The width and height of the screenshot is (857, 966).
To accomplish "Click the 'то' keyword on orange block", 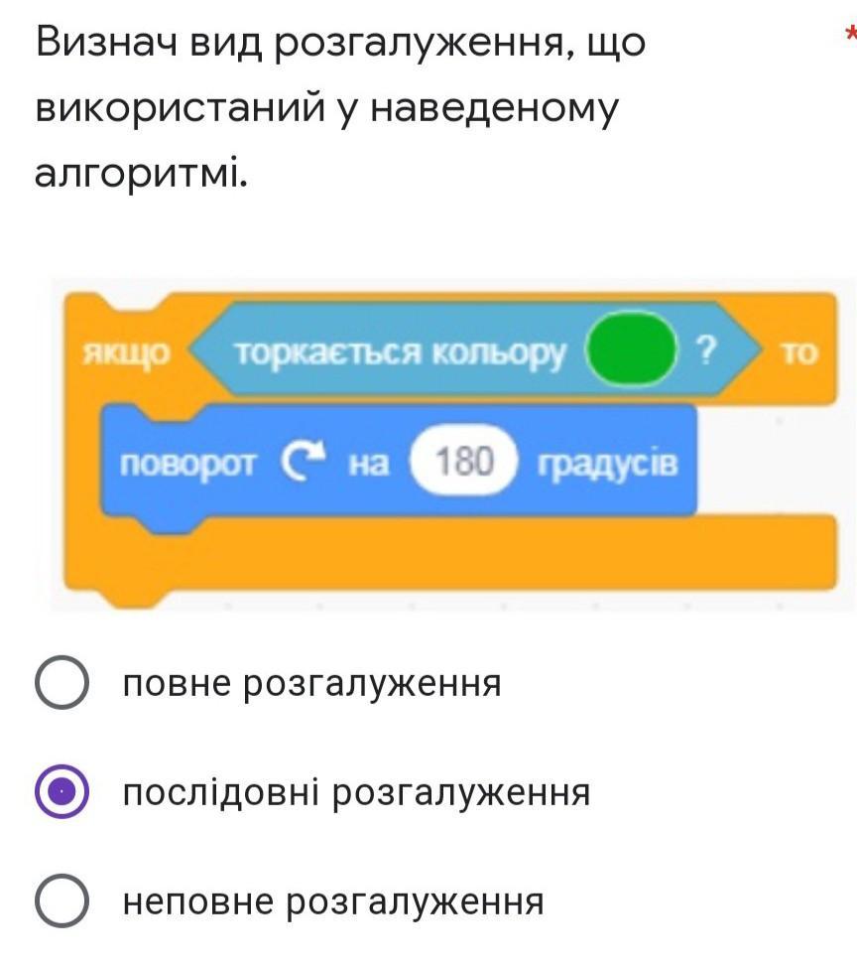I will coord(799,353).
